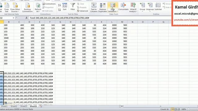Select column N header

point(132,22)
